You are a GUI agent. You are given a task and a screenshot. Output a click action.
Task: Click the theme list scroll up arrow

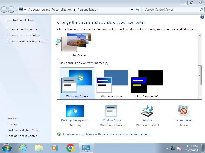[200, 35]
